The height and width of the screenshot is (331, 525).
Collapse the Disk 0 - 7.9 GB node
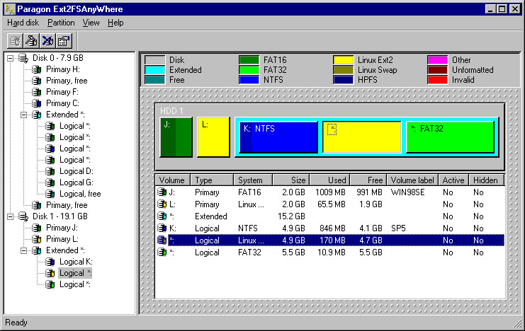pyautogui.click(x=11, y=58)
